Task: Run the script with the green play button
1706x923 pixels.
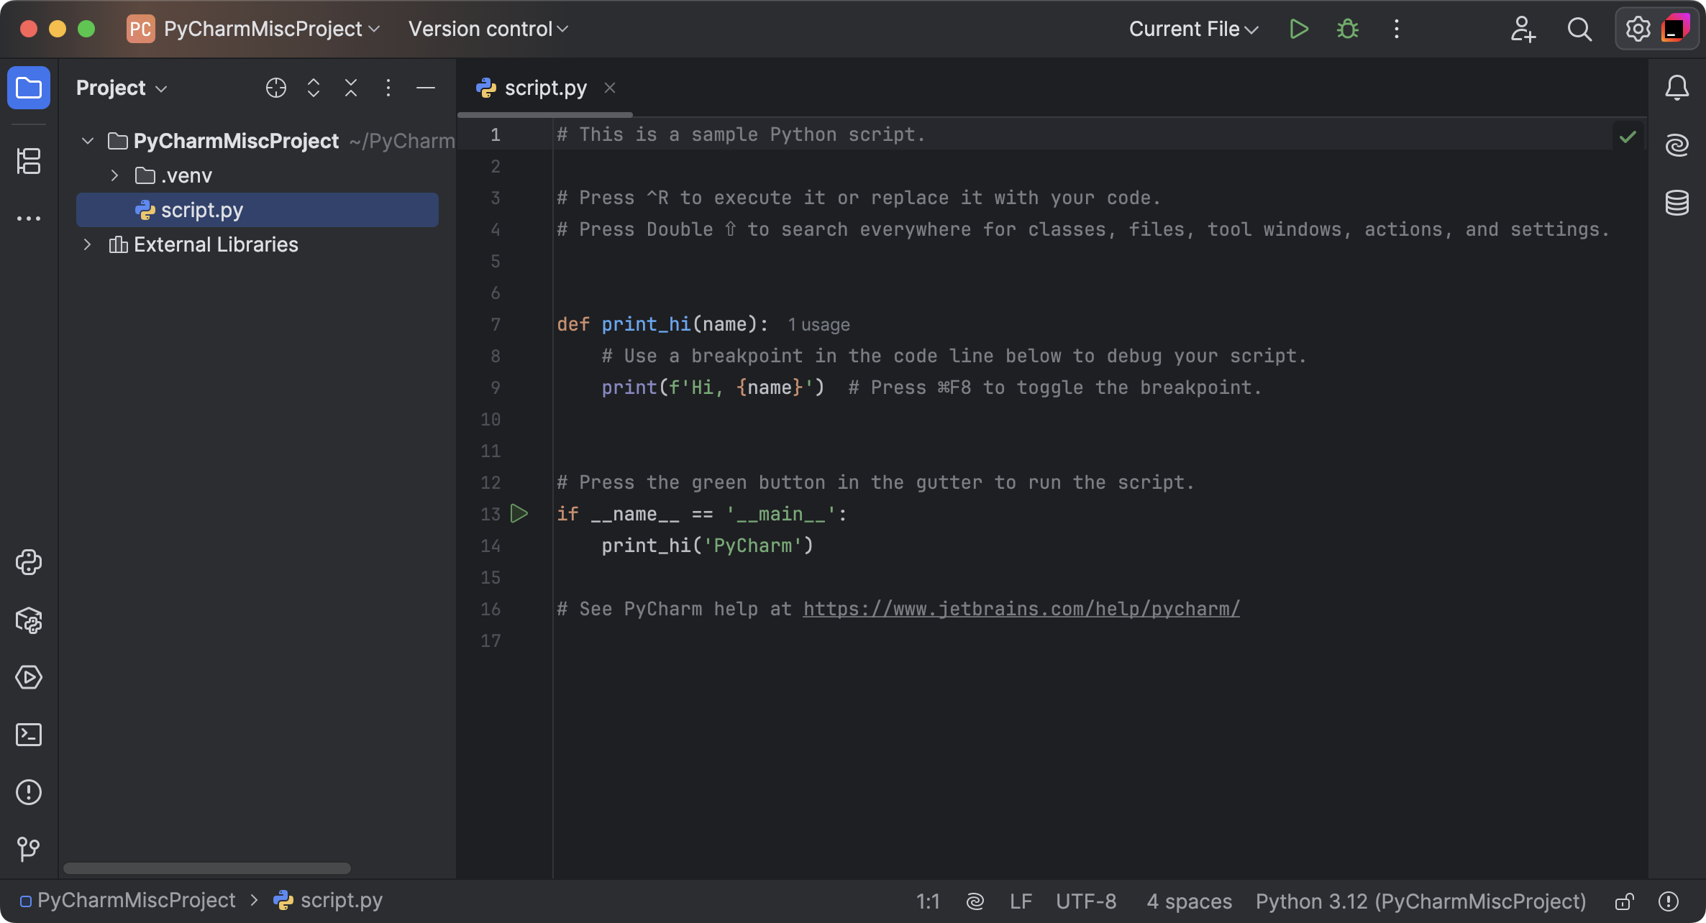Action: [1299, 29]
